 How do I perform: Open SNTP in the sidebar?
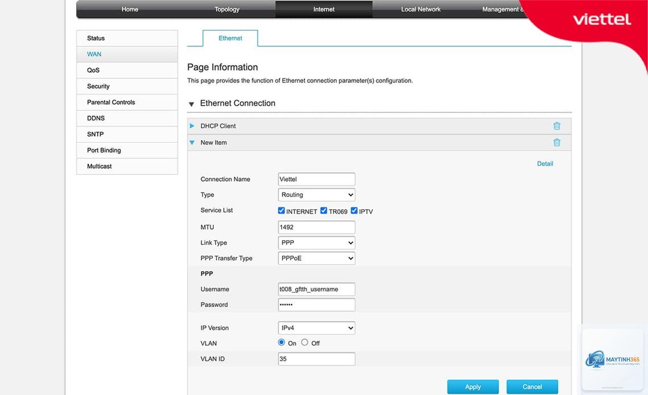[127, 134]
